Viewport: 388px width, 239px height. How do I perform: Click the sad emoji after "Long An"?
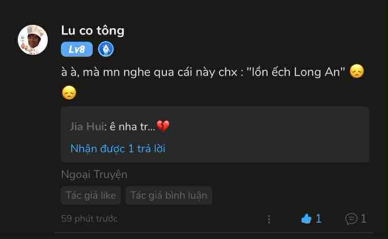coord(357,72)
